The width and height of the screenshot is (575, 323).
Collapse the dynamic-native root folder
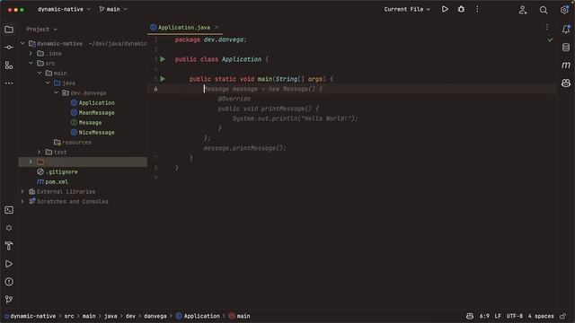(22, 44)
